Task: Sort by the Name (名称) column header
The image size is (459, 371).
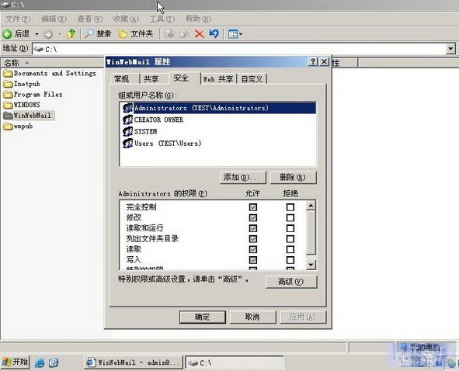Action: (x=51, y=63)
